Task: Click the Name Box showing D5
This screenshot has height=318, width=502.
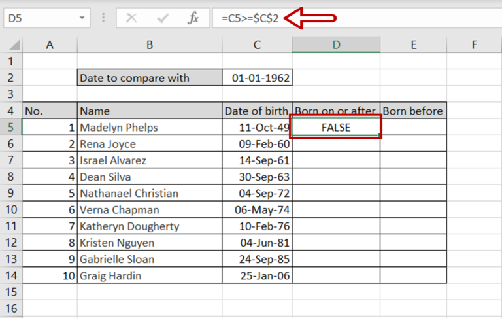Action: click(x=38, y=18)
